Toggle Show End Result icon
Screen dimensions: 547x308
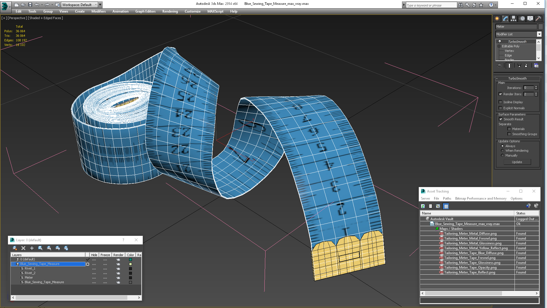pos(509,66)
